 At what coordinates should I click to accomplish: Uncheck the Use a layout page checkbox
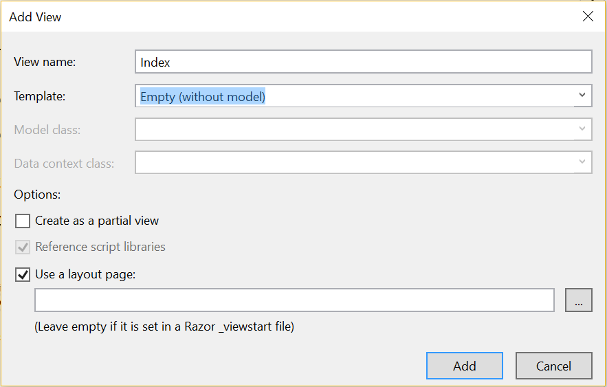23,274
